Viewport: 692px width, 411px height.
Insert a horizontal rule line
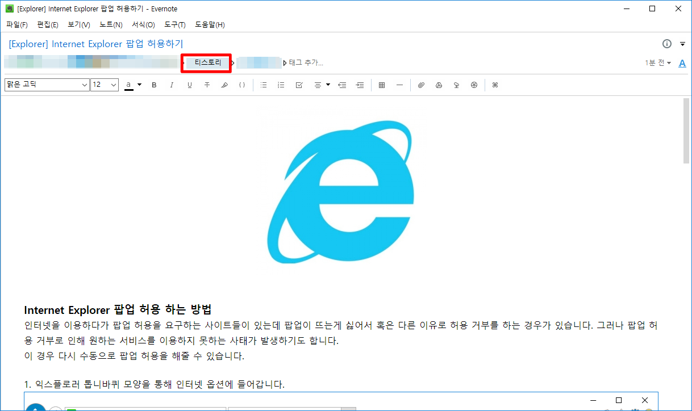point(399,85)
